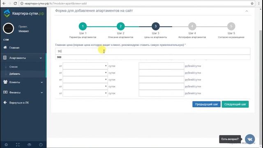
Task: Go to step 1 circle
Action: (x=83, y=26)
